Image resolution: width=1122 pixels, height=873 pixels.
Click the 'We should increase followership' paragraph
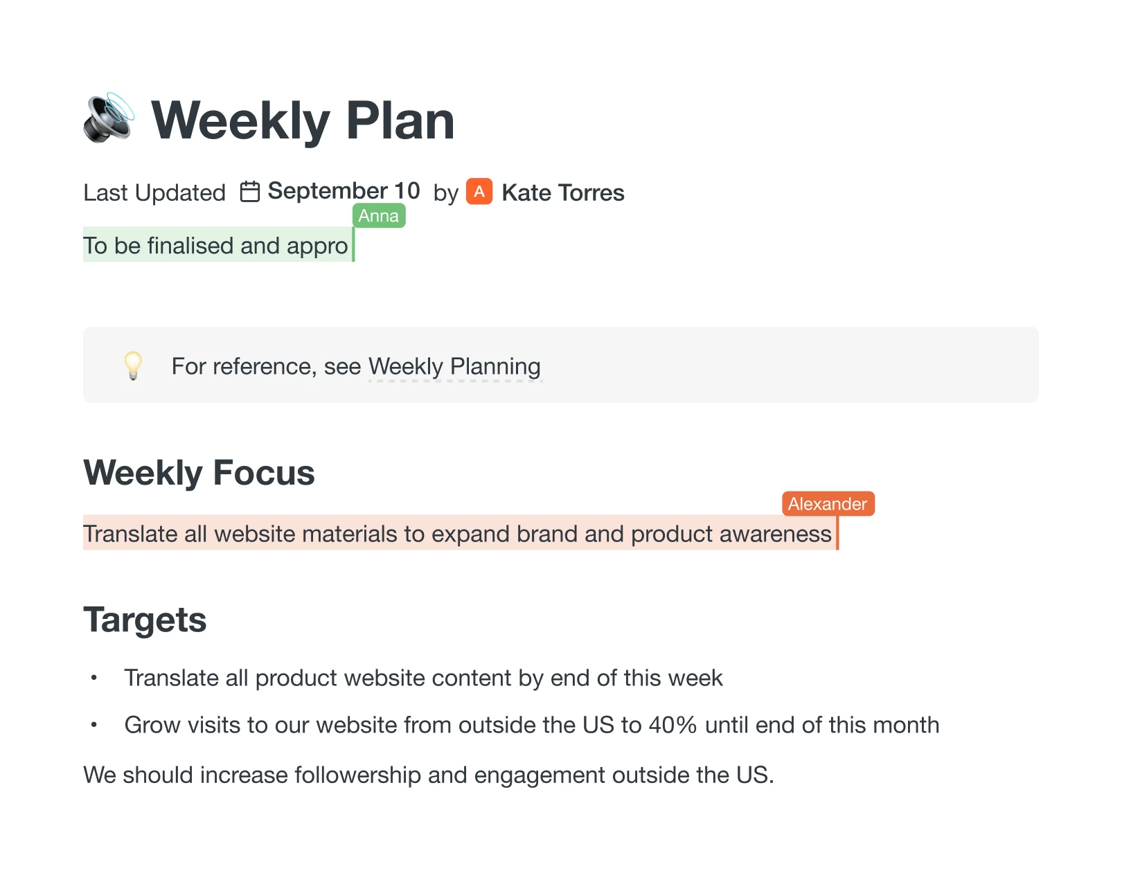click(x=428, y=775)
